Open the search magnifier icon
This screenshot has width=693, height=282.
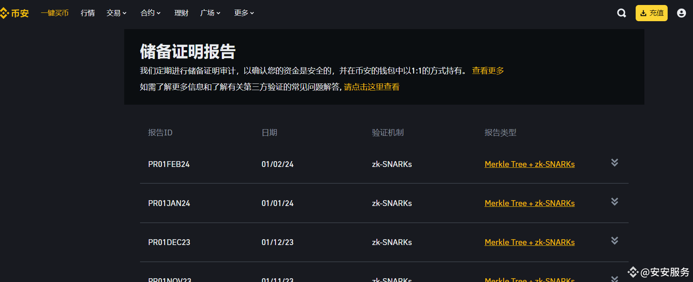[621, 13]
